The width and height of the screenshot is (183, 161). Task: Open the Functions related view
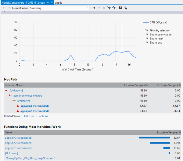tap(42, 116)
